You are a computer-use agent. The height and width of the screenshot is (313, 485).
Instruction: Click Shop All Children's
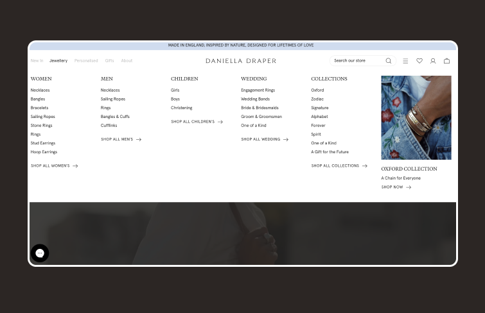[197, 122]
